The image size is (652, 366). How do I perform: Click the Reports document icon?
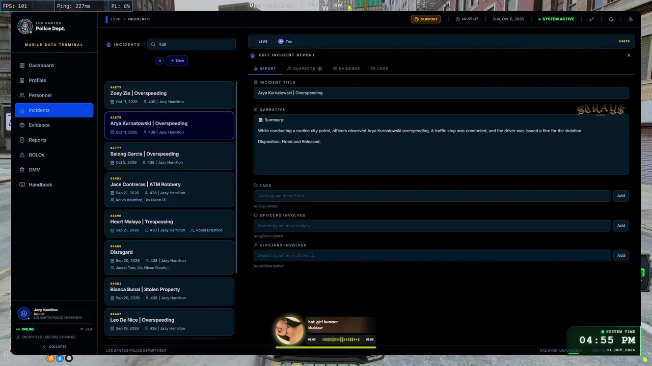pyautogui.click(x=22, y=140)
